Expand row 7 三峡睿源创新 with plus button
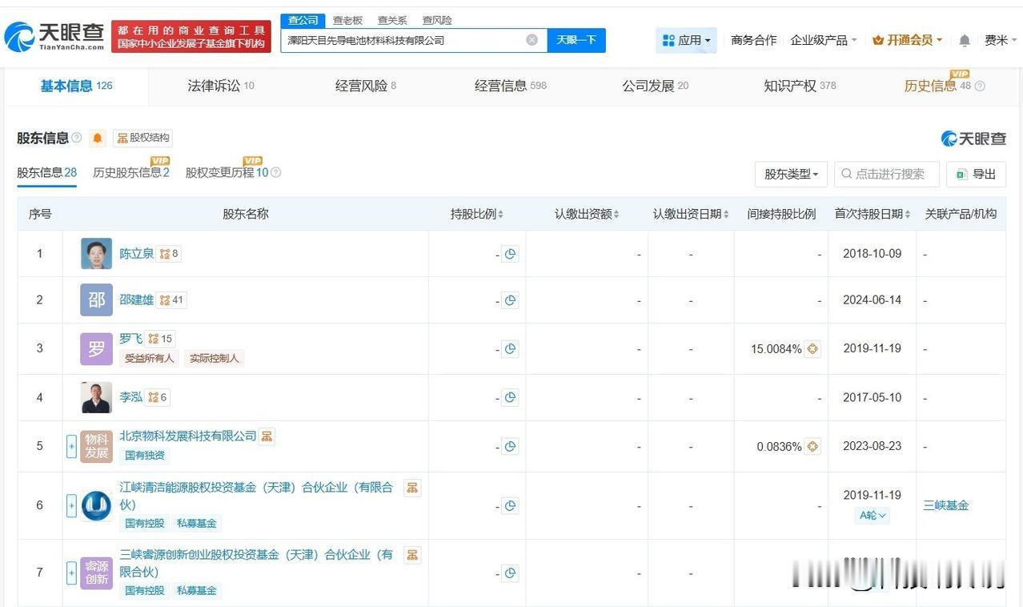Image resolution: width=1023 pixels, height=607 pixels. [x=71, y=573]
